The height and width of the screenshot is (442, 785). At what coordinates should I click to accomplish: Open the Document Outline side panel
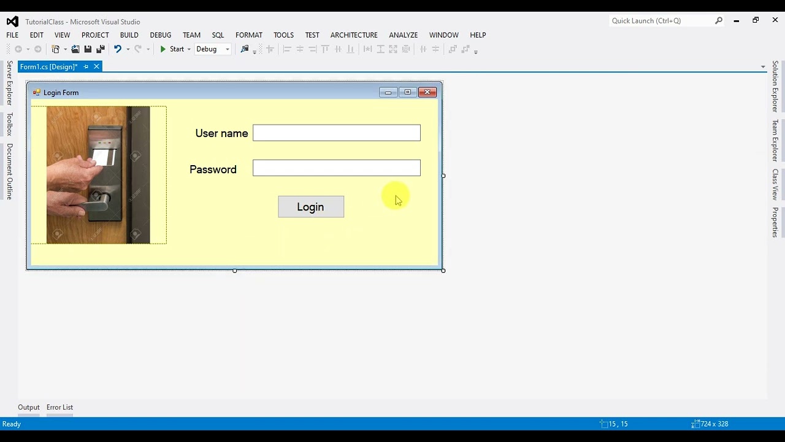tap(9, 171)
